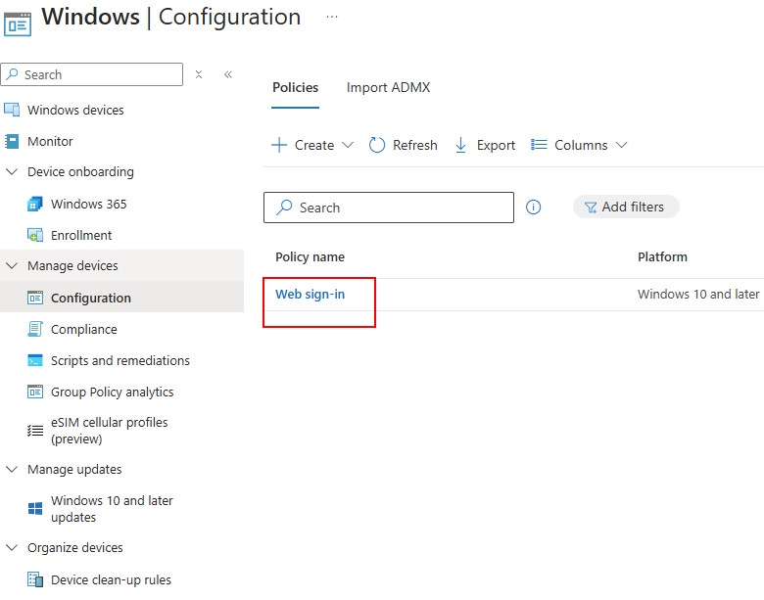
Task: Open Enrollment page
Action: tap(81, 235)
